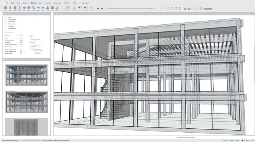Open the Ground Display Options dropdown
The height and width of the screenshot is (143, 255).
coord(21,51)
